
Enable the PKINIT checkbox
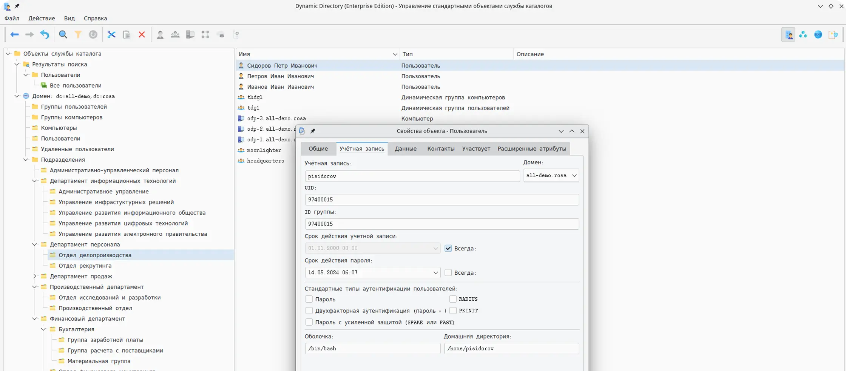453,311
